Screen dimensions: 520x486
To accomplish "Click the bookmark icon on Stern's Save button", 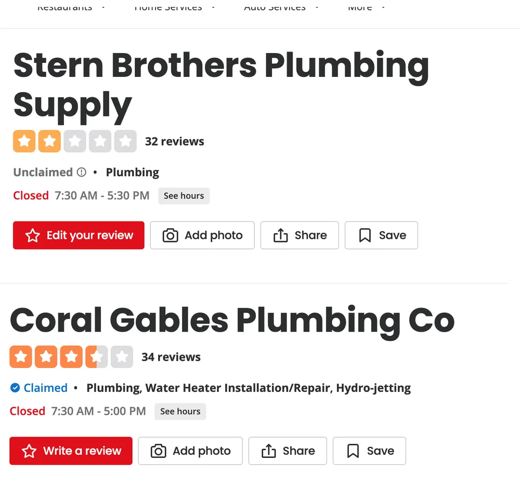I will coord(365,235).
